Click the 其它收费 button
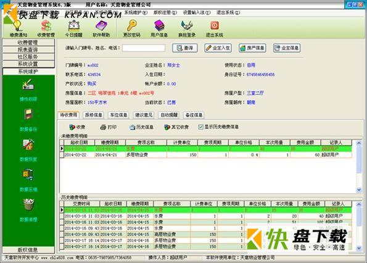This screenshot has height=263, width=367. click(x=176, y=127)
